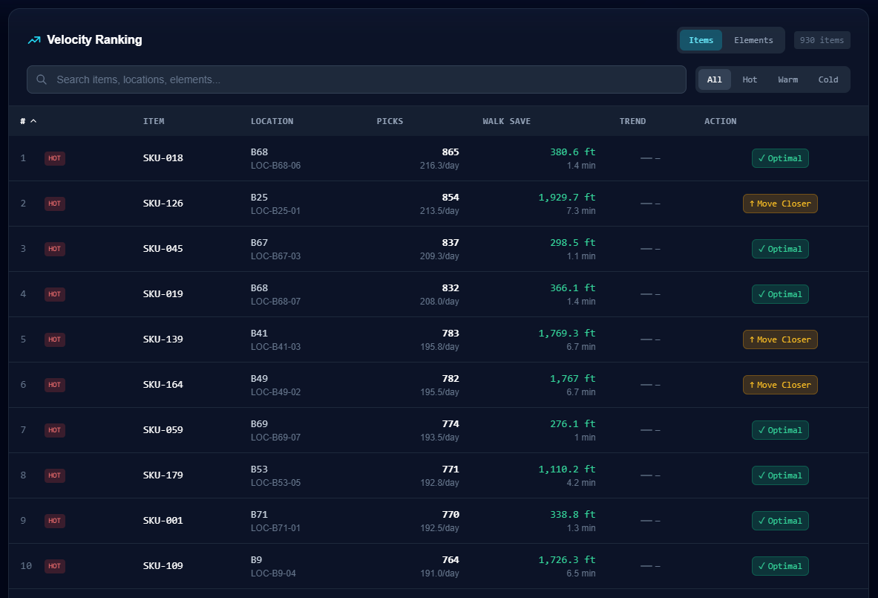Screen dimensions: 878x598
Task: Select item SKU-019
Action: pos(163,294)
